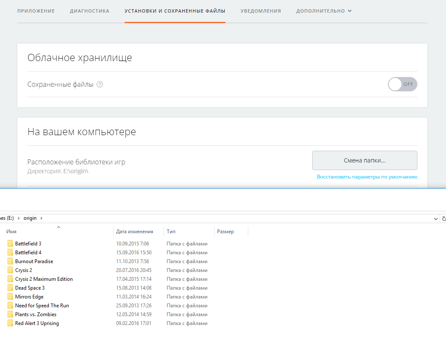Click the Crysis 2 Maximum Edition name
The height and width of the screenshot is (349, 446).
point(44,279)
